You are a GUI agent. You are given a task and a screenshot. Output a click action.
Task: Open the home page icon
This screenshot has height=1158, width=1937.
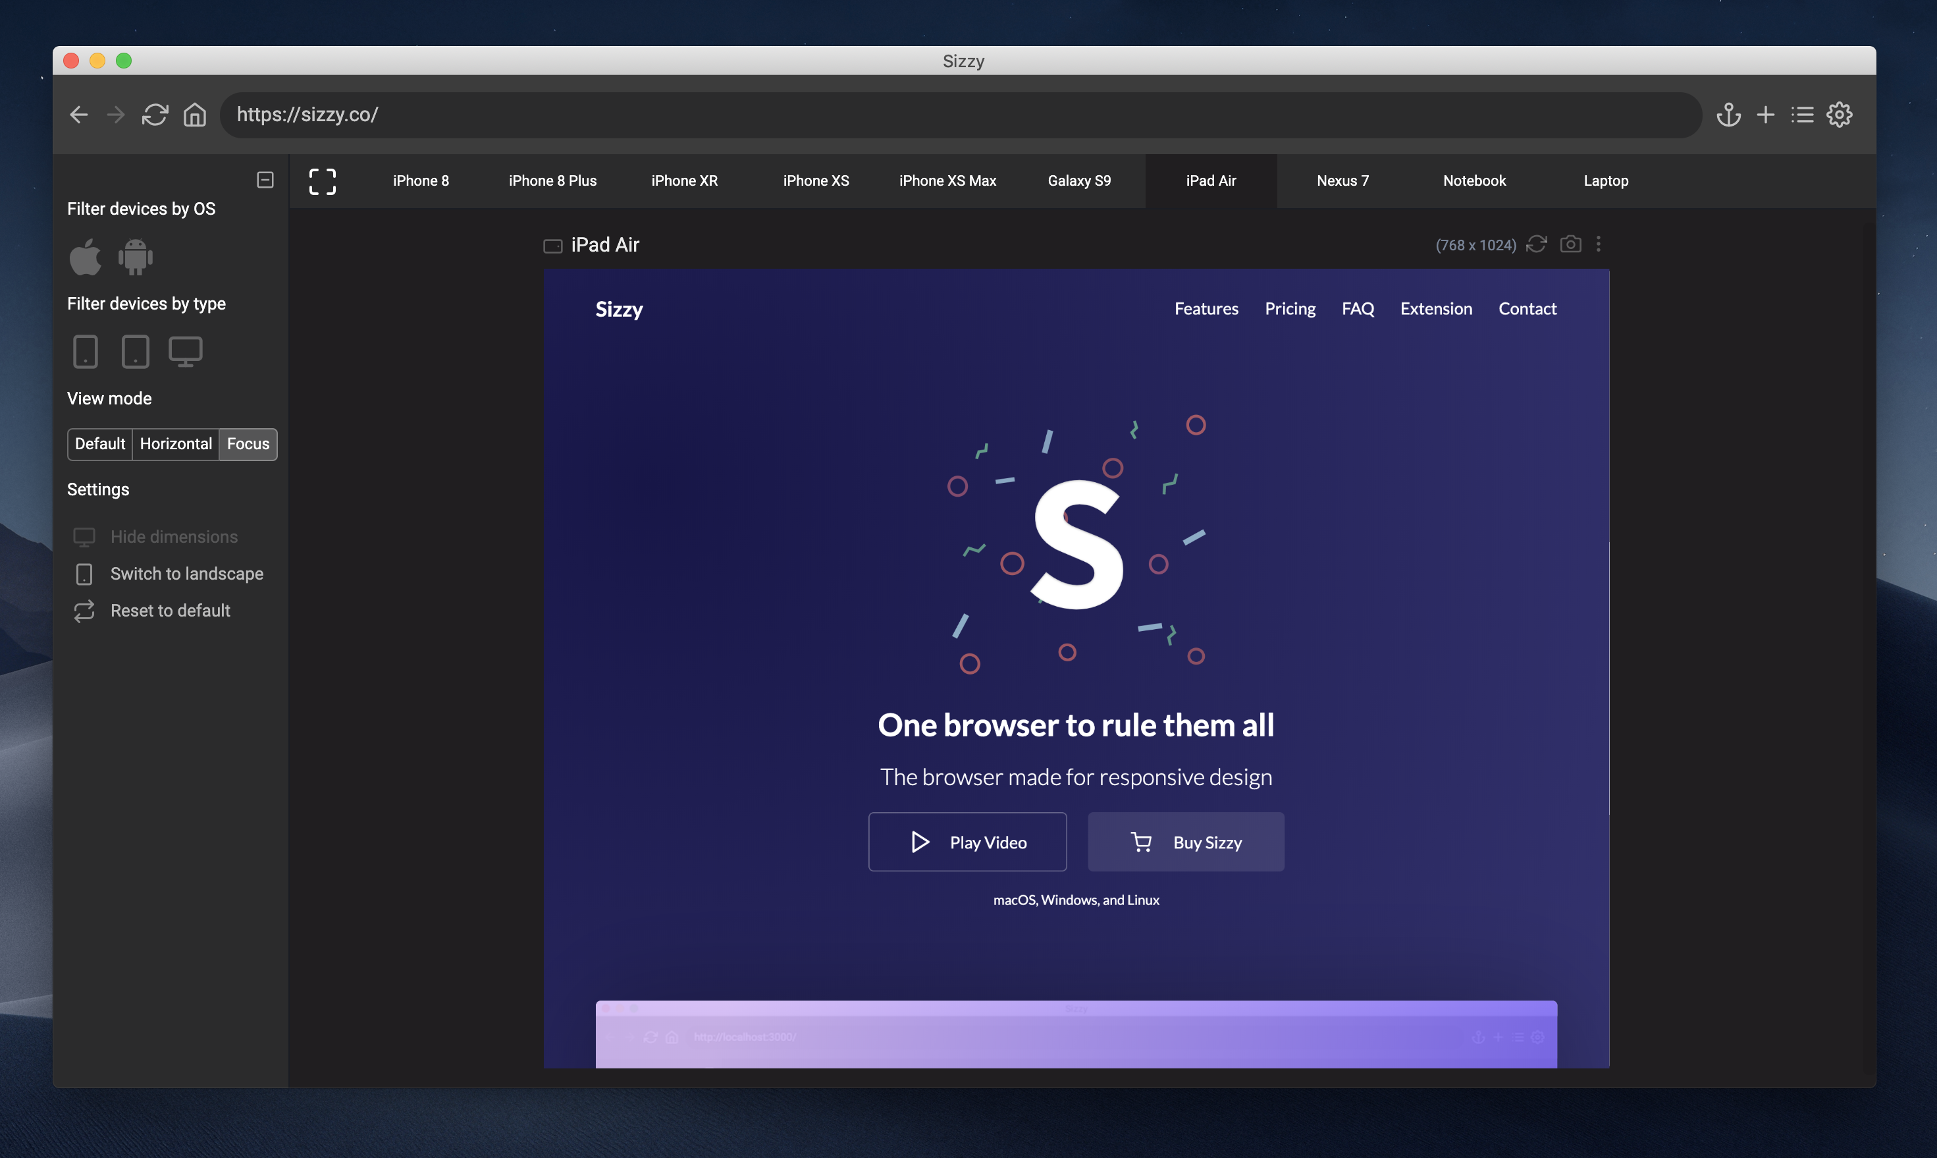pos(195,115)
